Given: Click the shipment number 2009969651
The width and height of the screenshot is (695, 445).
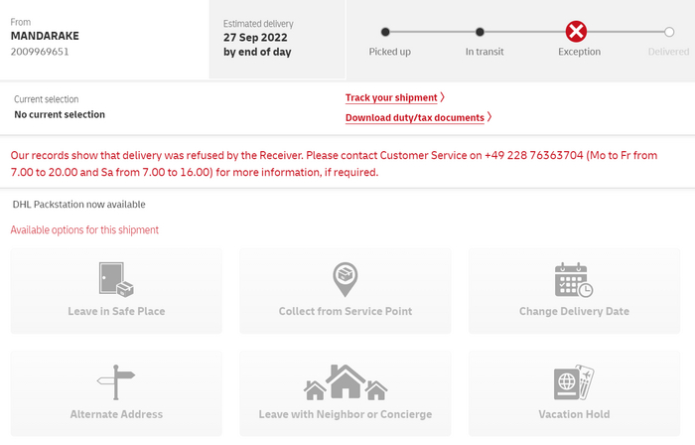Looking at the screenshot, I should pyautogui.click(x=40, y=52).
